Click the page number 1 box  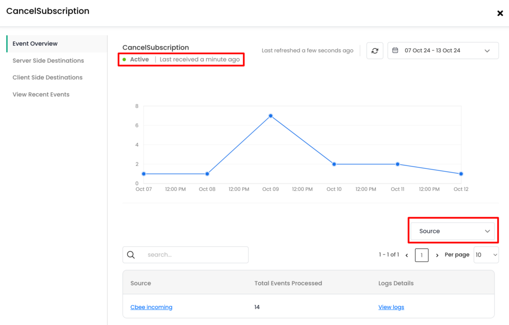[x=422, y=255]
